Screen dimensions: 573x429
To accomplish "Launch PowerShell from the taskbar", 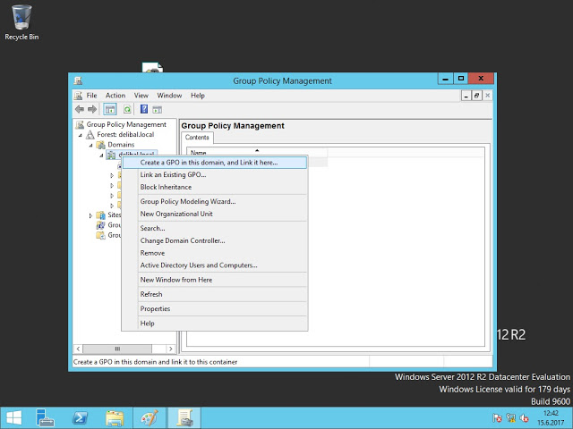I will (80, 417).
